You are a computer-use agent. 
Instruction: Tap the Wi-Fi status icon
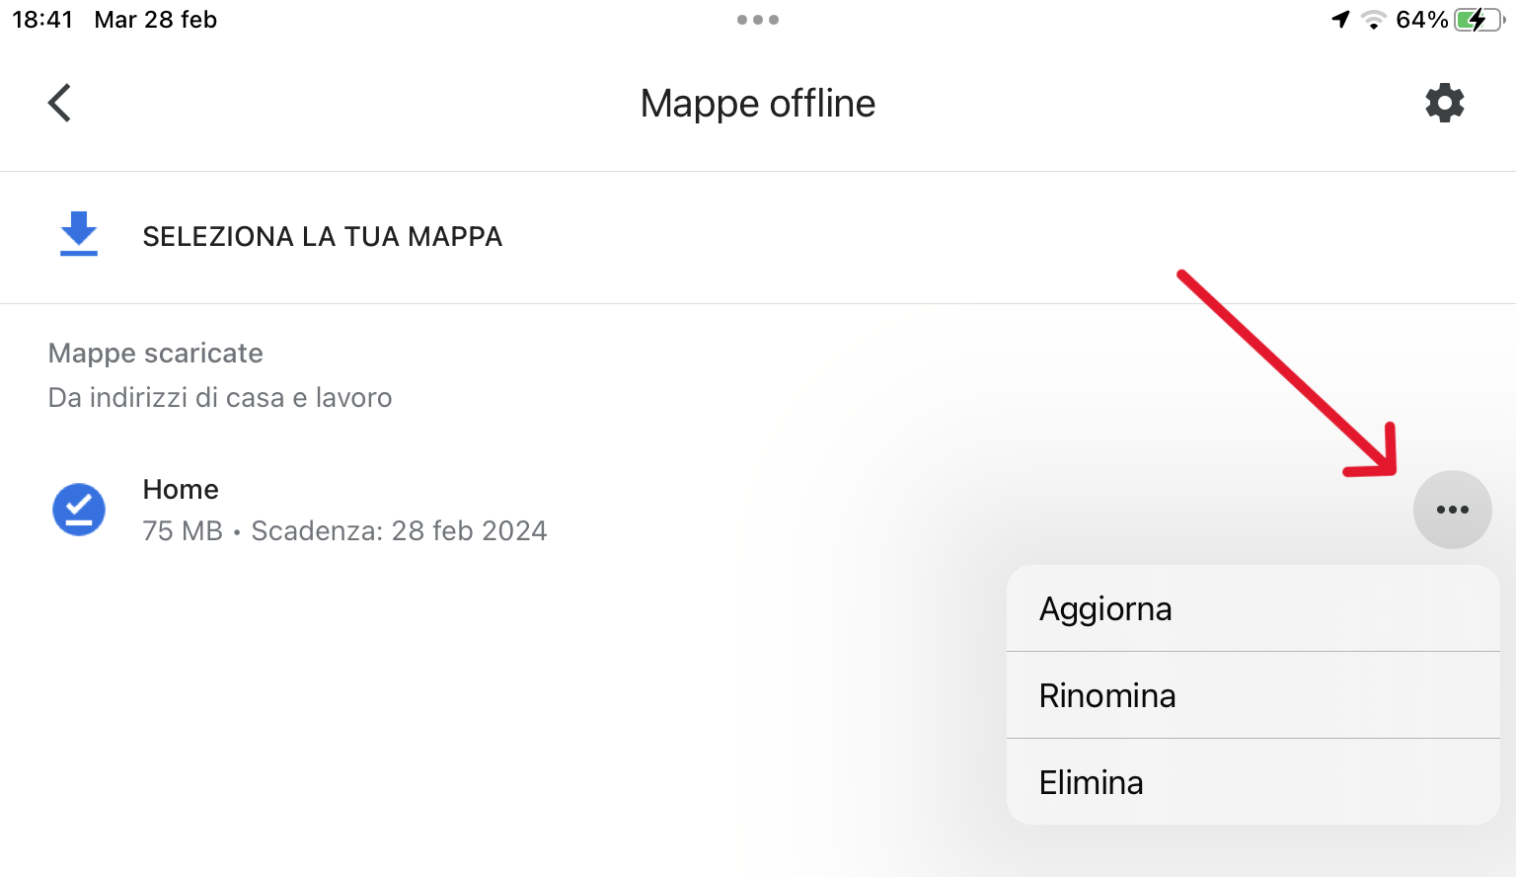click(x=1373, y=20)
